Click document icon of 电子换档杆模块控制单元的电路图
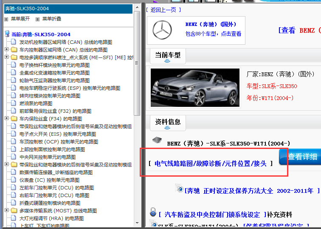 [14, 65]
